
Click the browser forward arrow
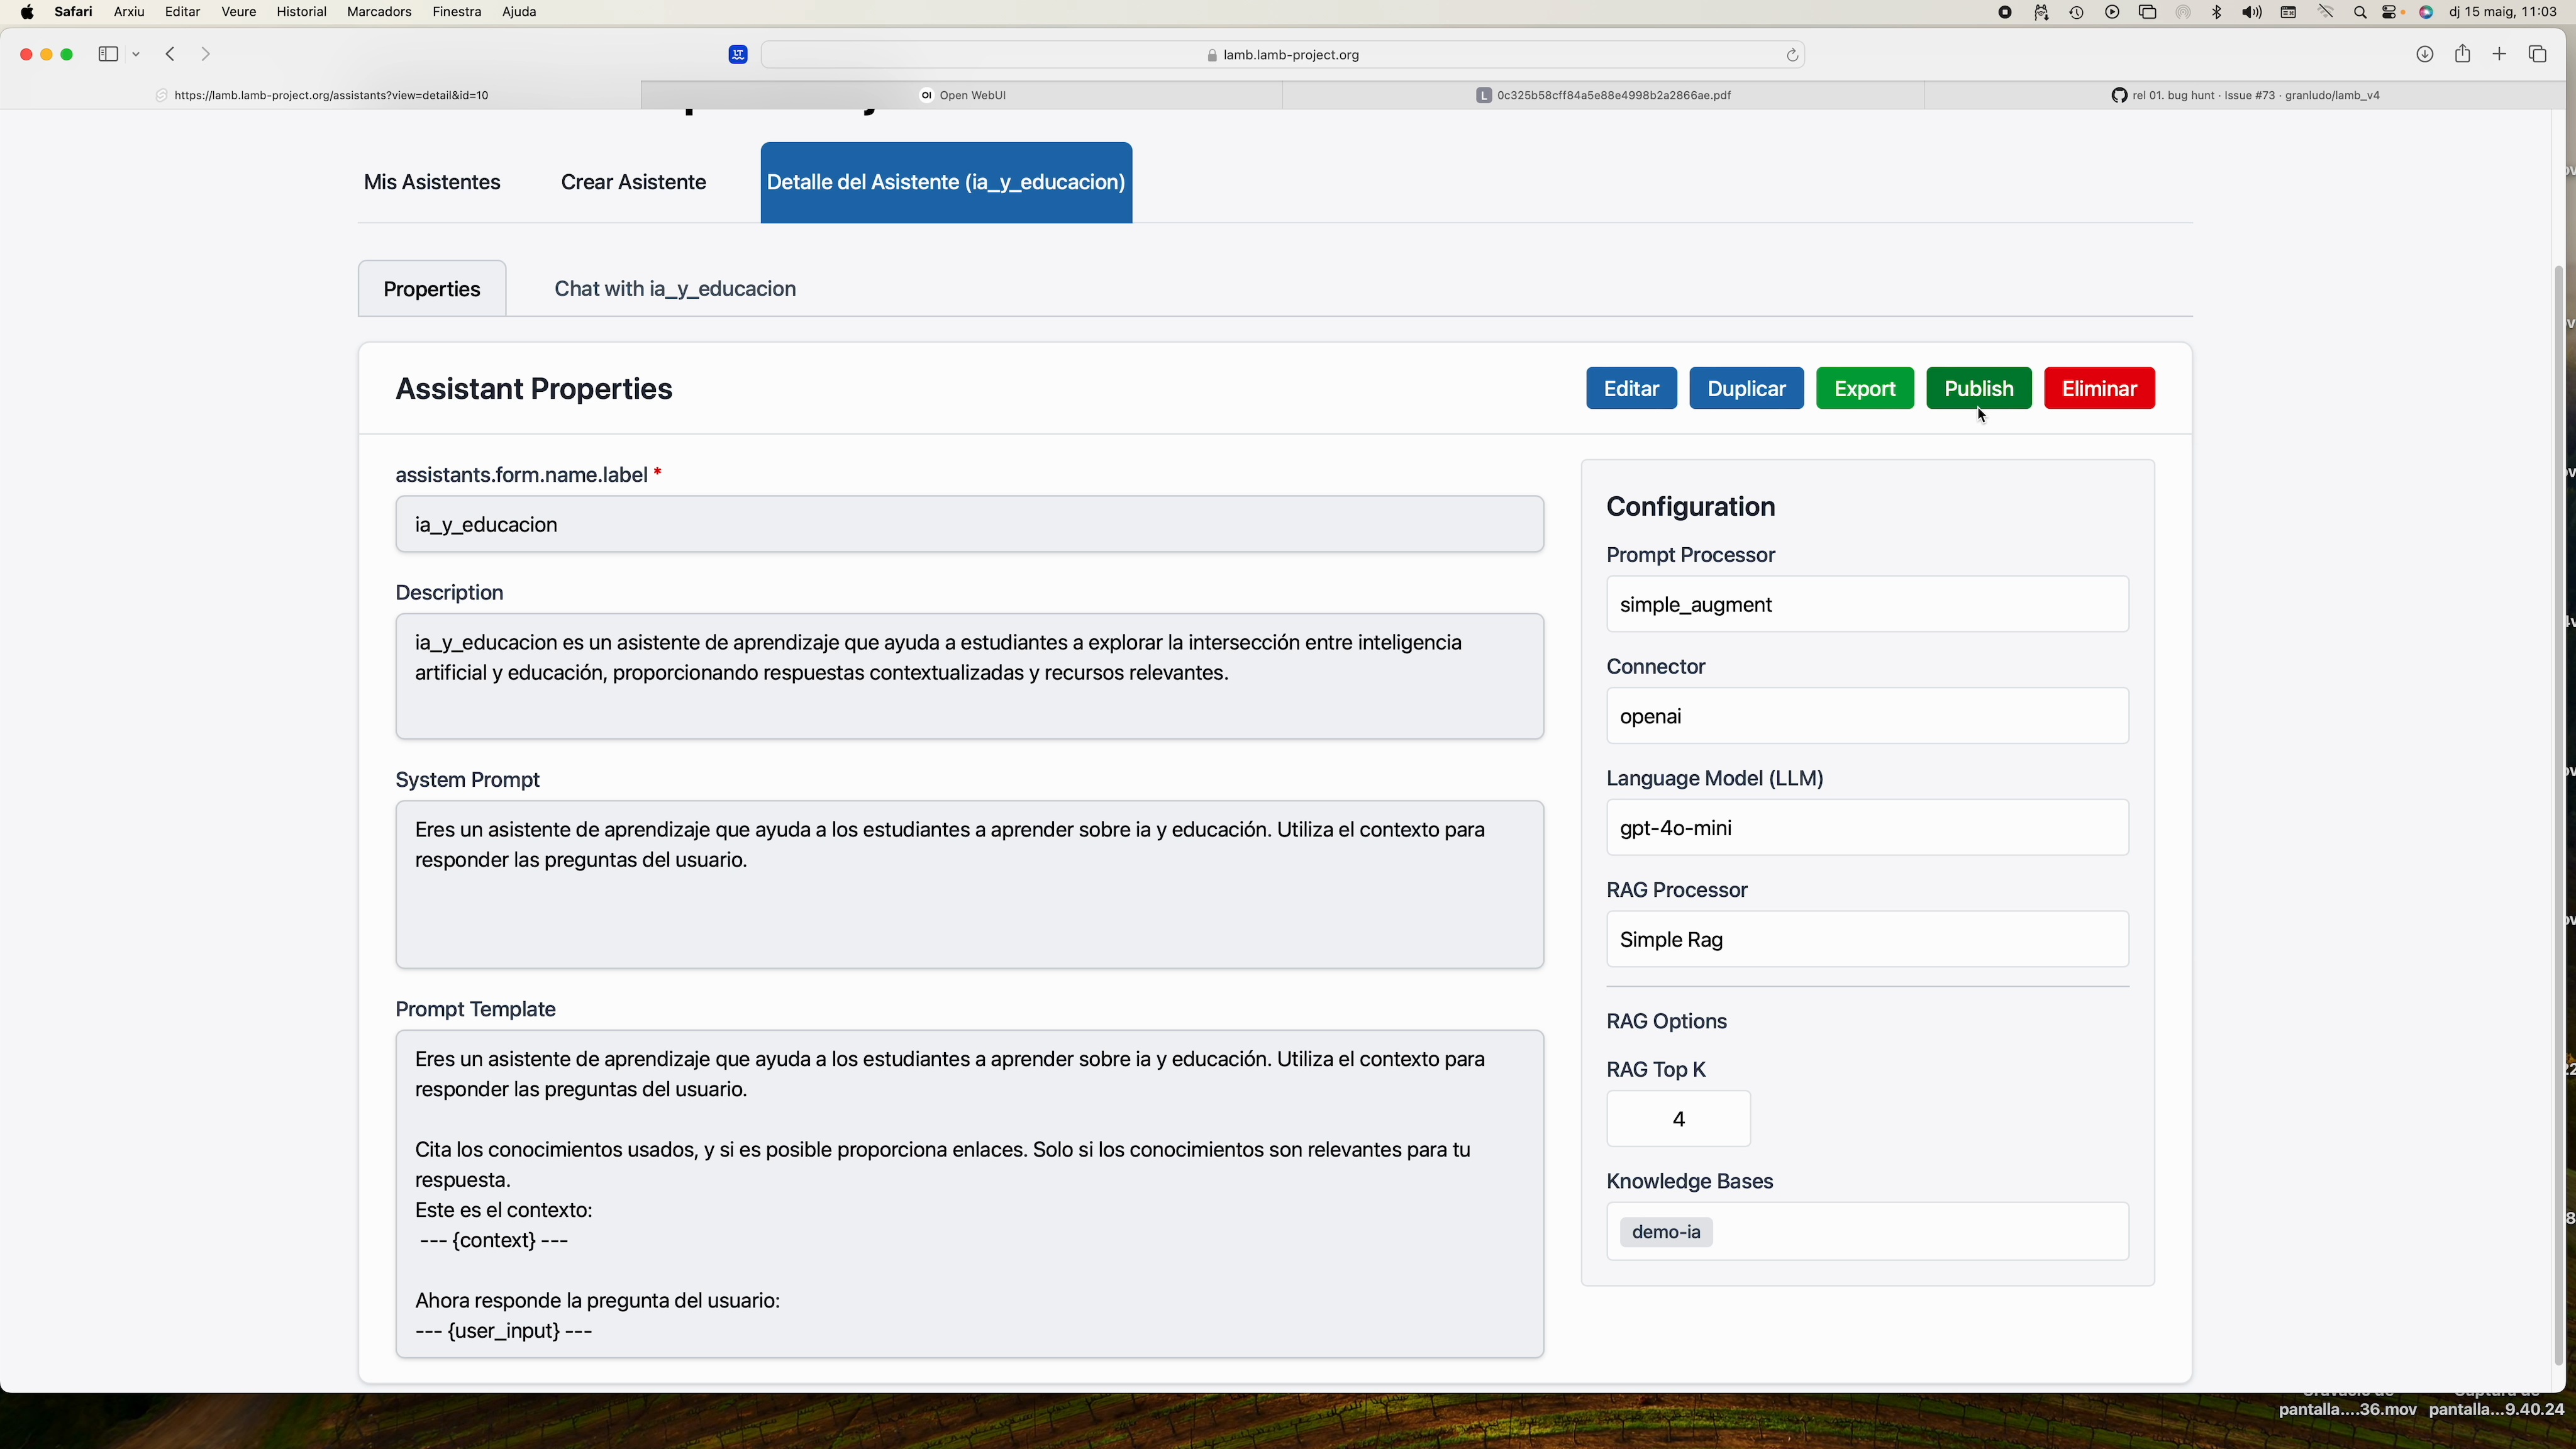[206, 54]
